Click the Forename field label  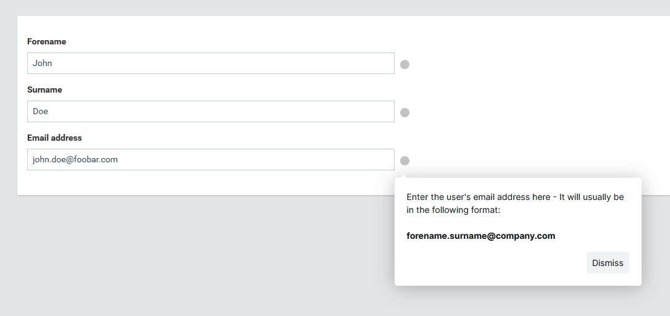click(x=46, y=42)
